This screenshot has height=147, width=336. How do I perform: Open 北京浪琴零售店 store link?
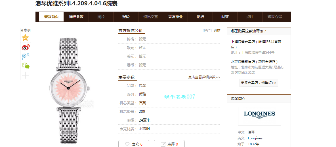(x=254, y=62)
